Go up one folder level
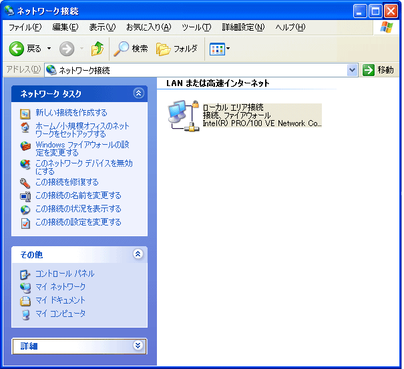Viewport: 404px width, 369px height. point(97,49)
